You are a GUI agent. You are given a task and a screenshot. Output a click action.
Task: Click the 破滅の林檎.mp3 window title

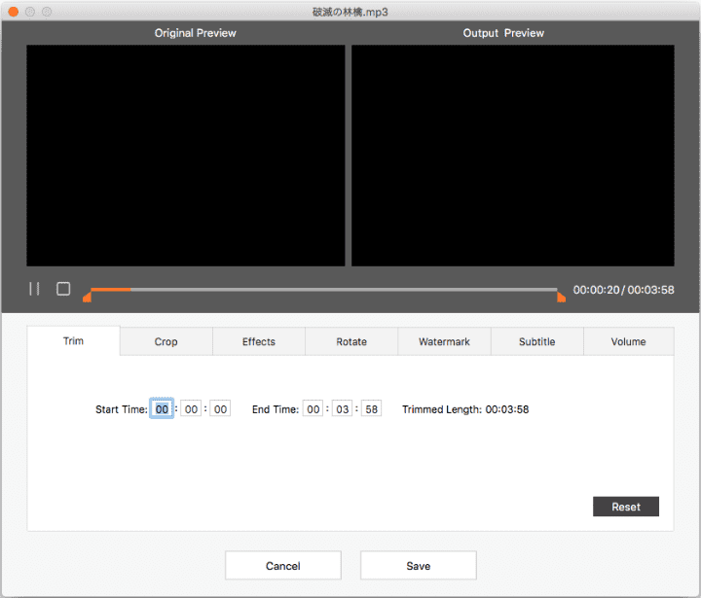[350, 12]
